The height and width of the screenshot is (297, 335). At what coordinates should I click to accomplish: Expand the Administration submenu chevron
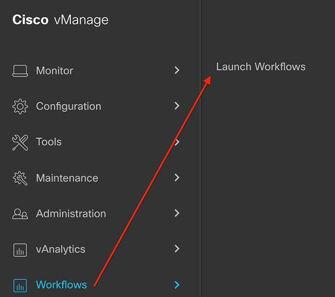click(x=177, y=213)
